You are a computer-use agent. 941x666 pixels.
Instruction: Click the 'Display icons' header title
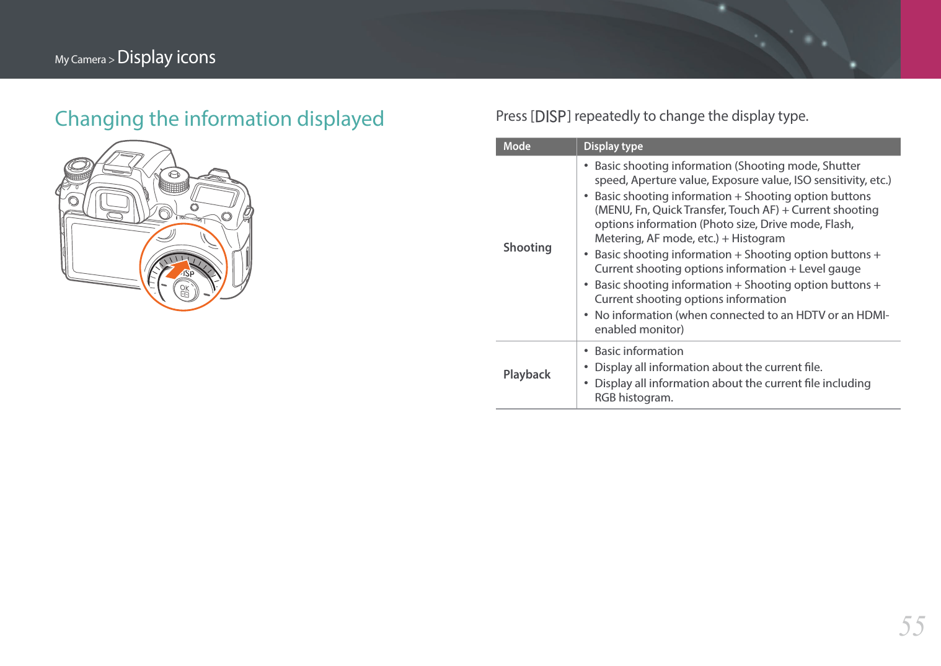coord(166,57)
